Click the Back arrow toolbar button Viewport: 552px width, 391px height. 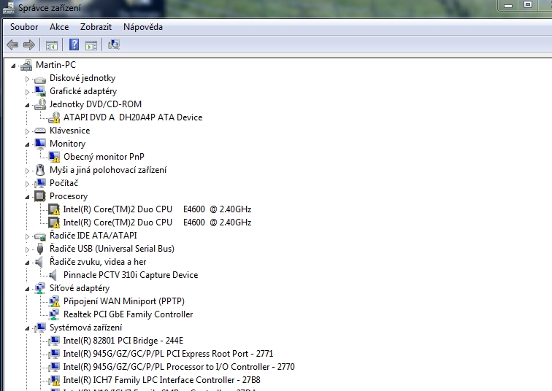[12, 45]
